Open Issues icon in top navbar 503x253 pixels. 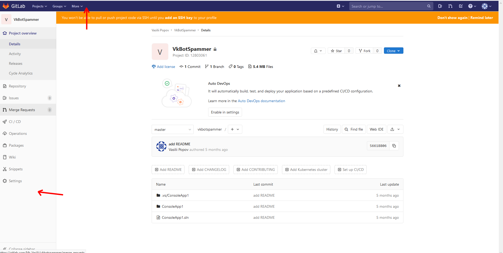tap(440, 6)
